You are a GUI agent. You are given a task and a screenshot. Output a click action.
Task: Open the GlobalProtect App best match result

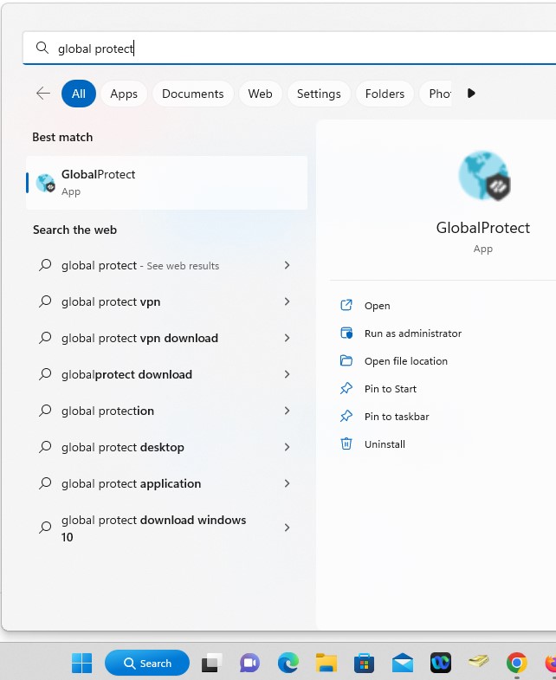coord(167,183)
